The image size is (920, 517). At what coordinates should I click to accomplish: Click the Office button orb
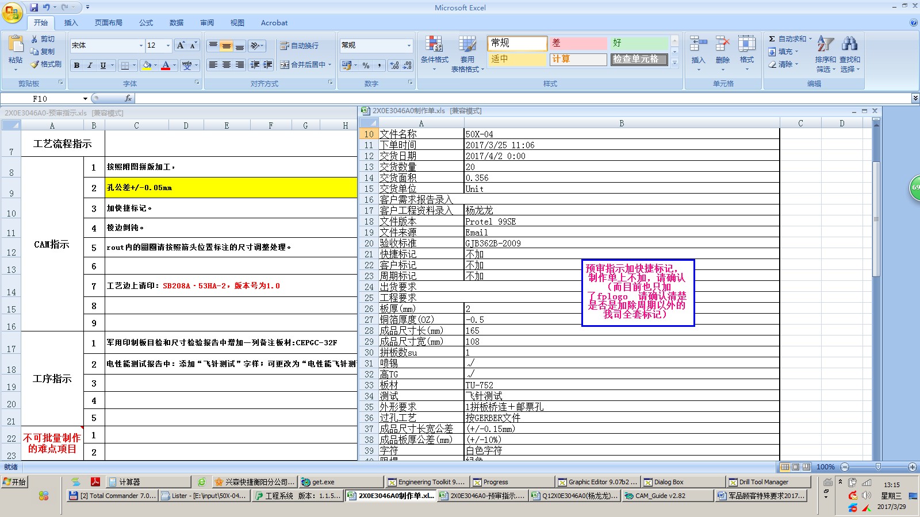click(x=12, y=13)
